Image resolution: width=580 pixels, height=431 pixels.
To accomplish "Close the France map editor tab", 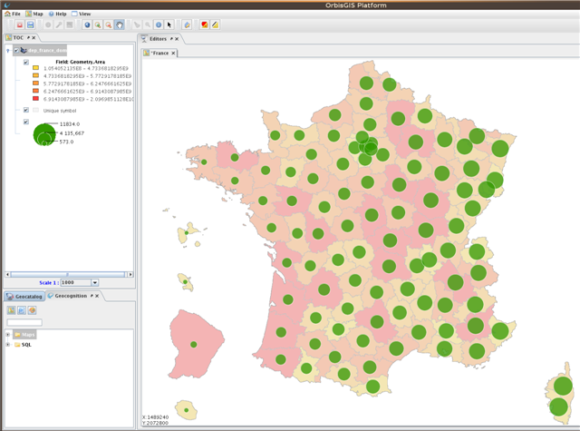I will 174,54.
